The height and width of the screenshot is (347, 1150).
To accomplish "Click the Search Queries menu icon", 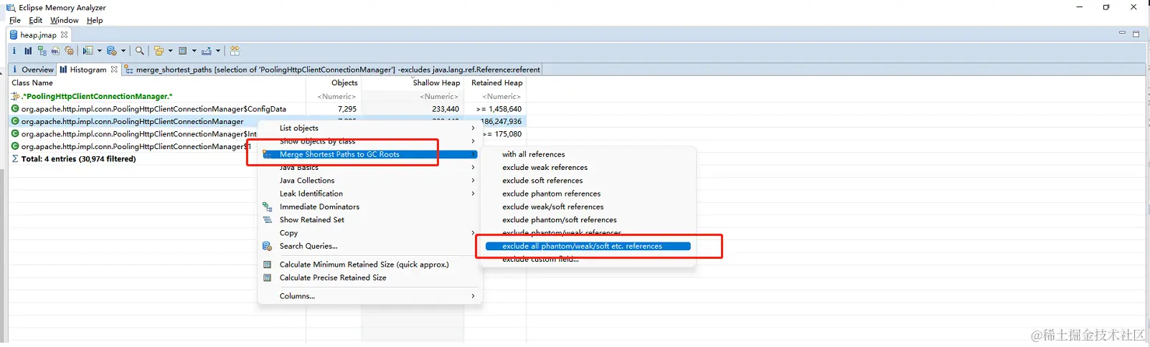I will [x=268, y=246].
